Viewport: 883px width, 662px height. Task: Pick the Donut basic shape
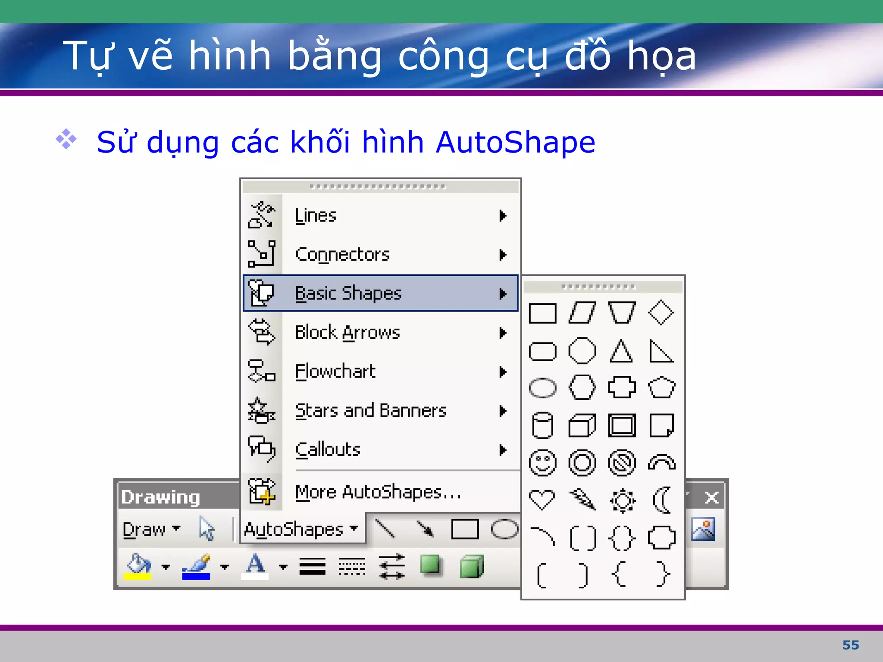tap(582, 463)
